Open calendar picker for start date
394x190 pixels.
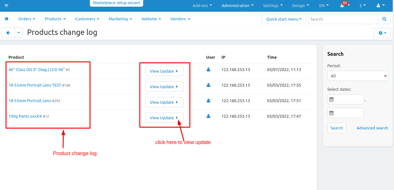(332, 99)
